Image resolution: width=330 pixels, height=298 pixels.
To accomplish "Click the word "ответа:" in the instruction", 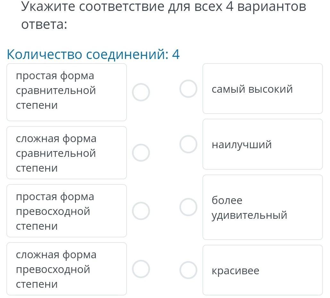I will (44, 24).
